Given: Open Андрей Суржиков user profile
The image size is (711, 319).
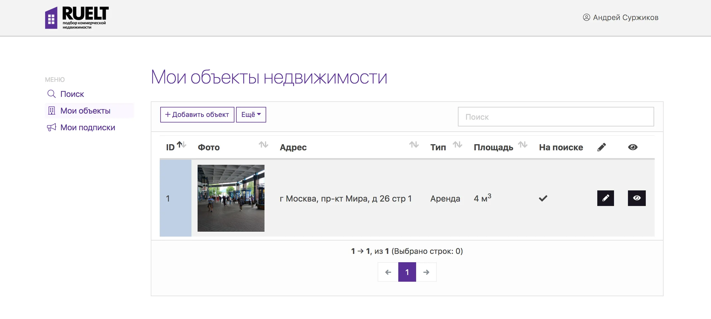Looking at the screenshot, I should [620, 18].
